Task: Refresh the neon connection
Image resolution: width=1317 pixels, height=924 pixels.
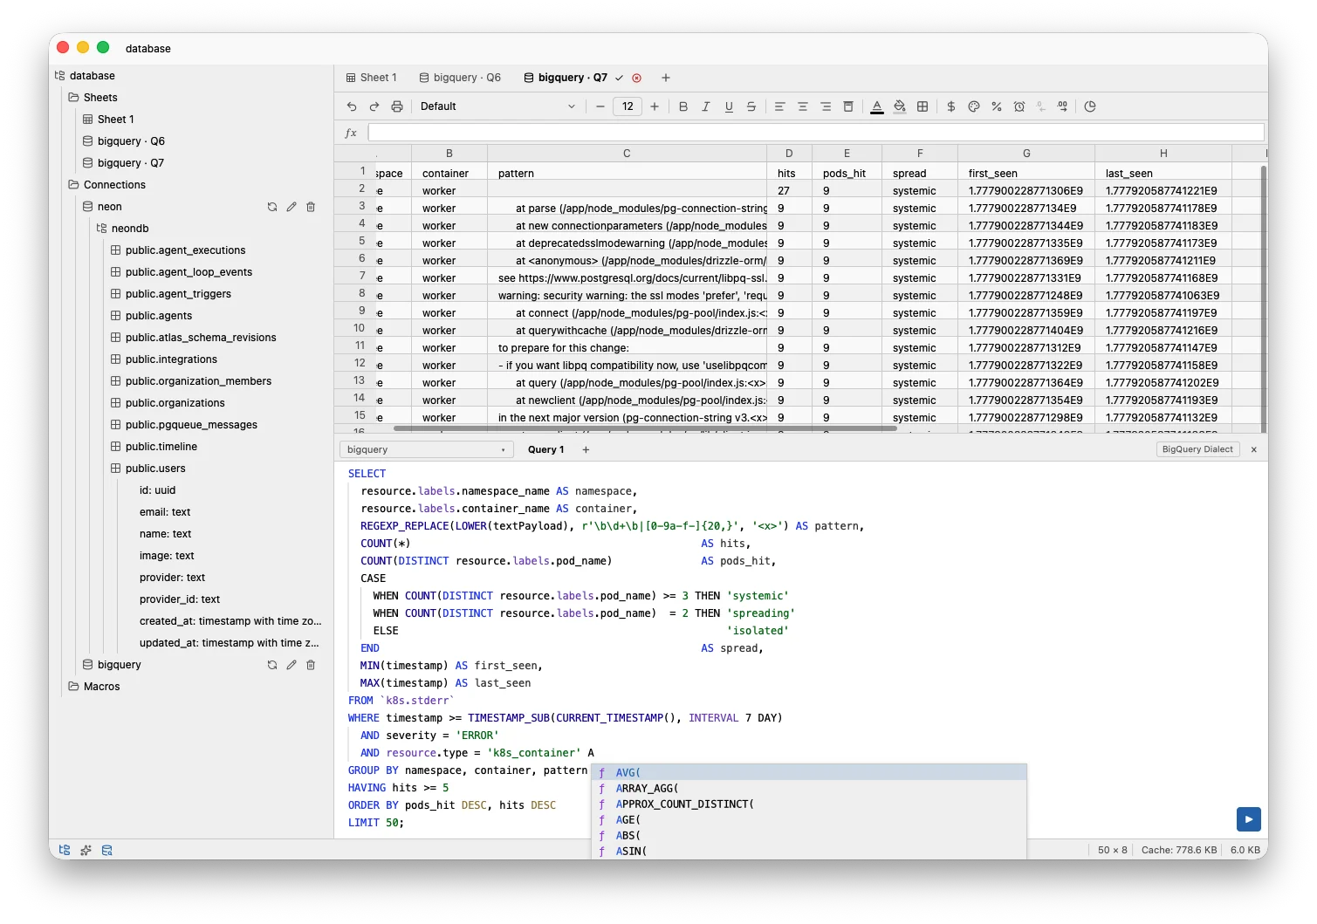Action: (x=272, y=207)
